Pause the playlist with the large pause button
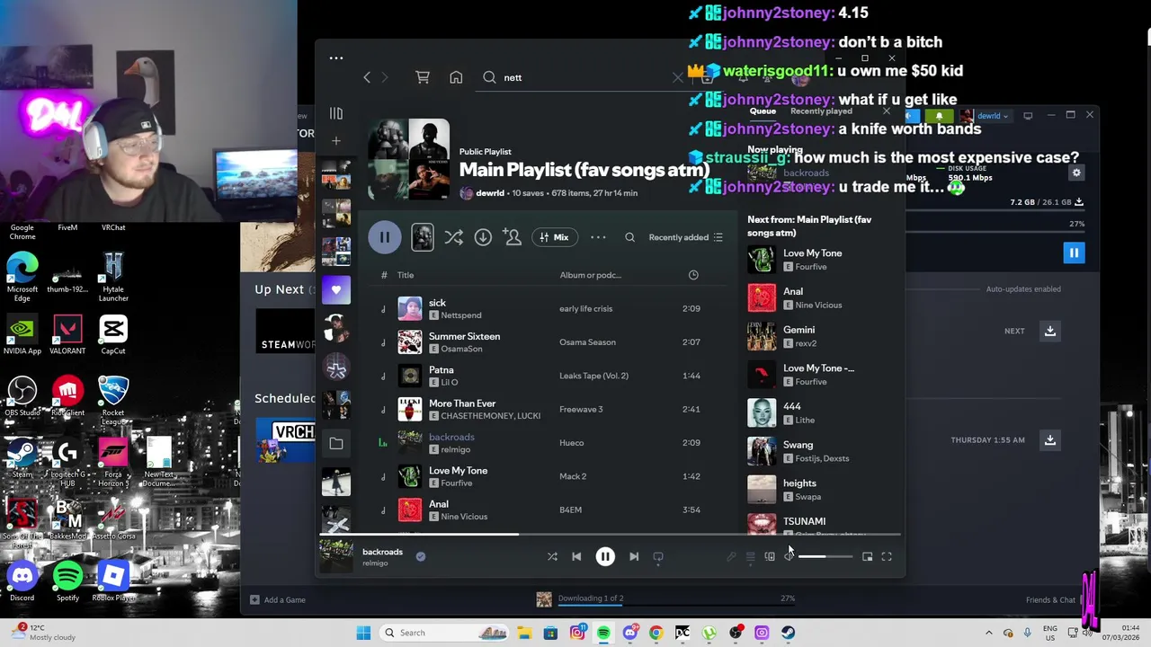Viewport: 1151px width, 647px height. coord(384,237)
